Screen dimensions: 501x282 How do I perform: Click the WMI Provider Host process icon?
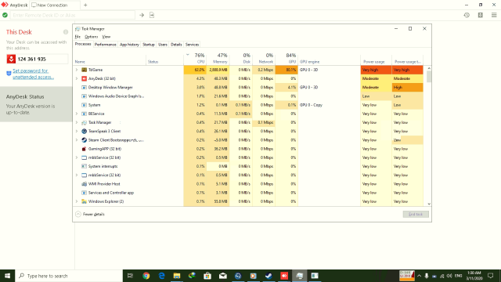pos(84,184)
